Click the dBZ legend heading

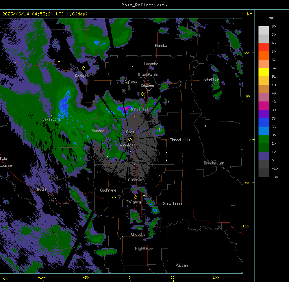coord(272,18)
